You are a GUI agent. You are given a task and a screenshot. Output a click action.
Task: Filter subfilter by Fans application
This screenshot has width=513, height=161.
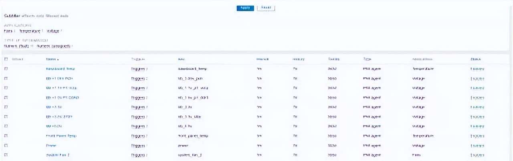(8, 31)
